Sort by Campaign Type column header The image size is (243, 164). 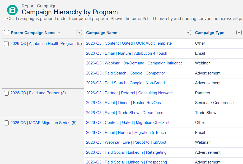(210, 33)
